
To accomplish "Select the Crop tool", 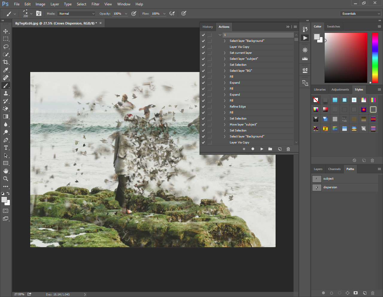I will (6, 62).
